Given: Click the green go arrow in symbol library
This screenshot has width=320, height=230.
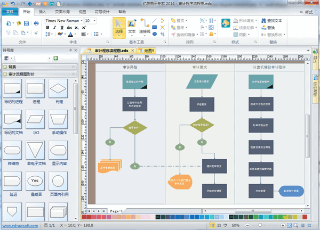Looking at the screenshot, I should [55, 58].
